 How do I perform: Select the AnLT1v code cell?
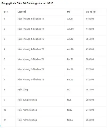point(71,29)
